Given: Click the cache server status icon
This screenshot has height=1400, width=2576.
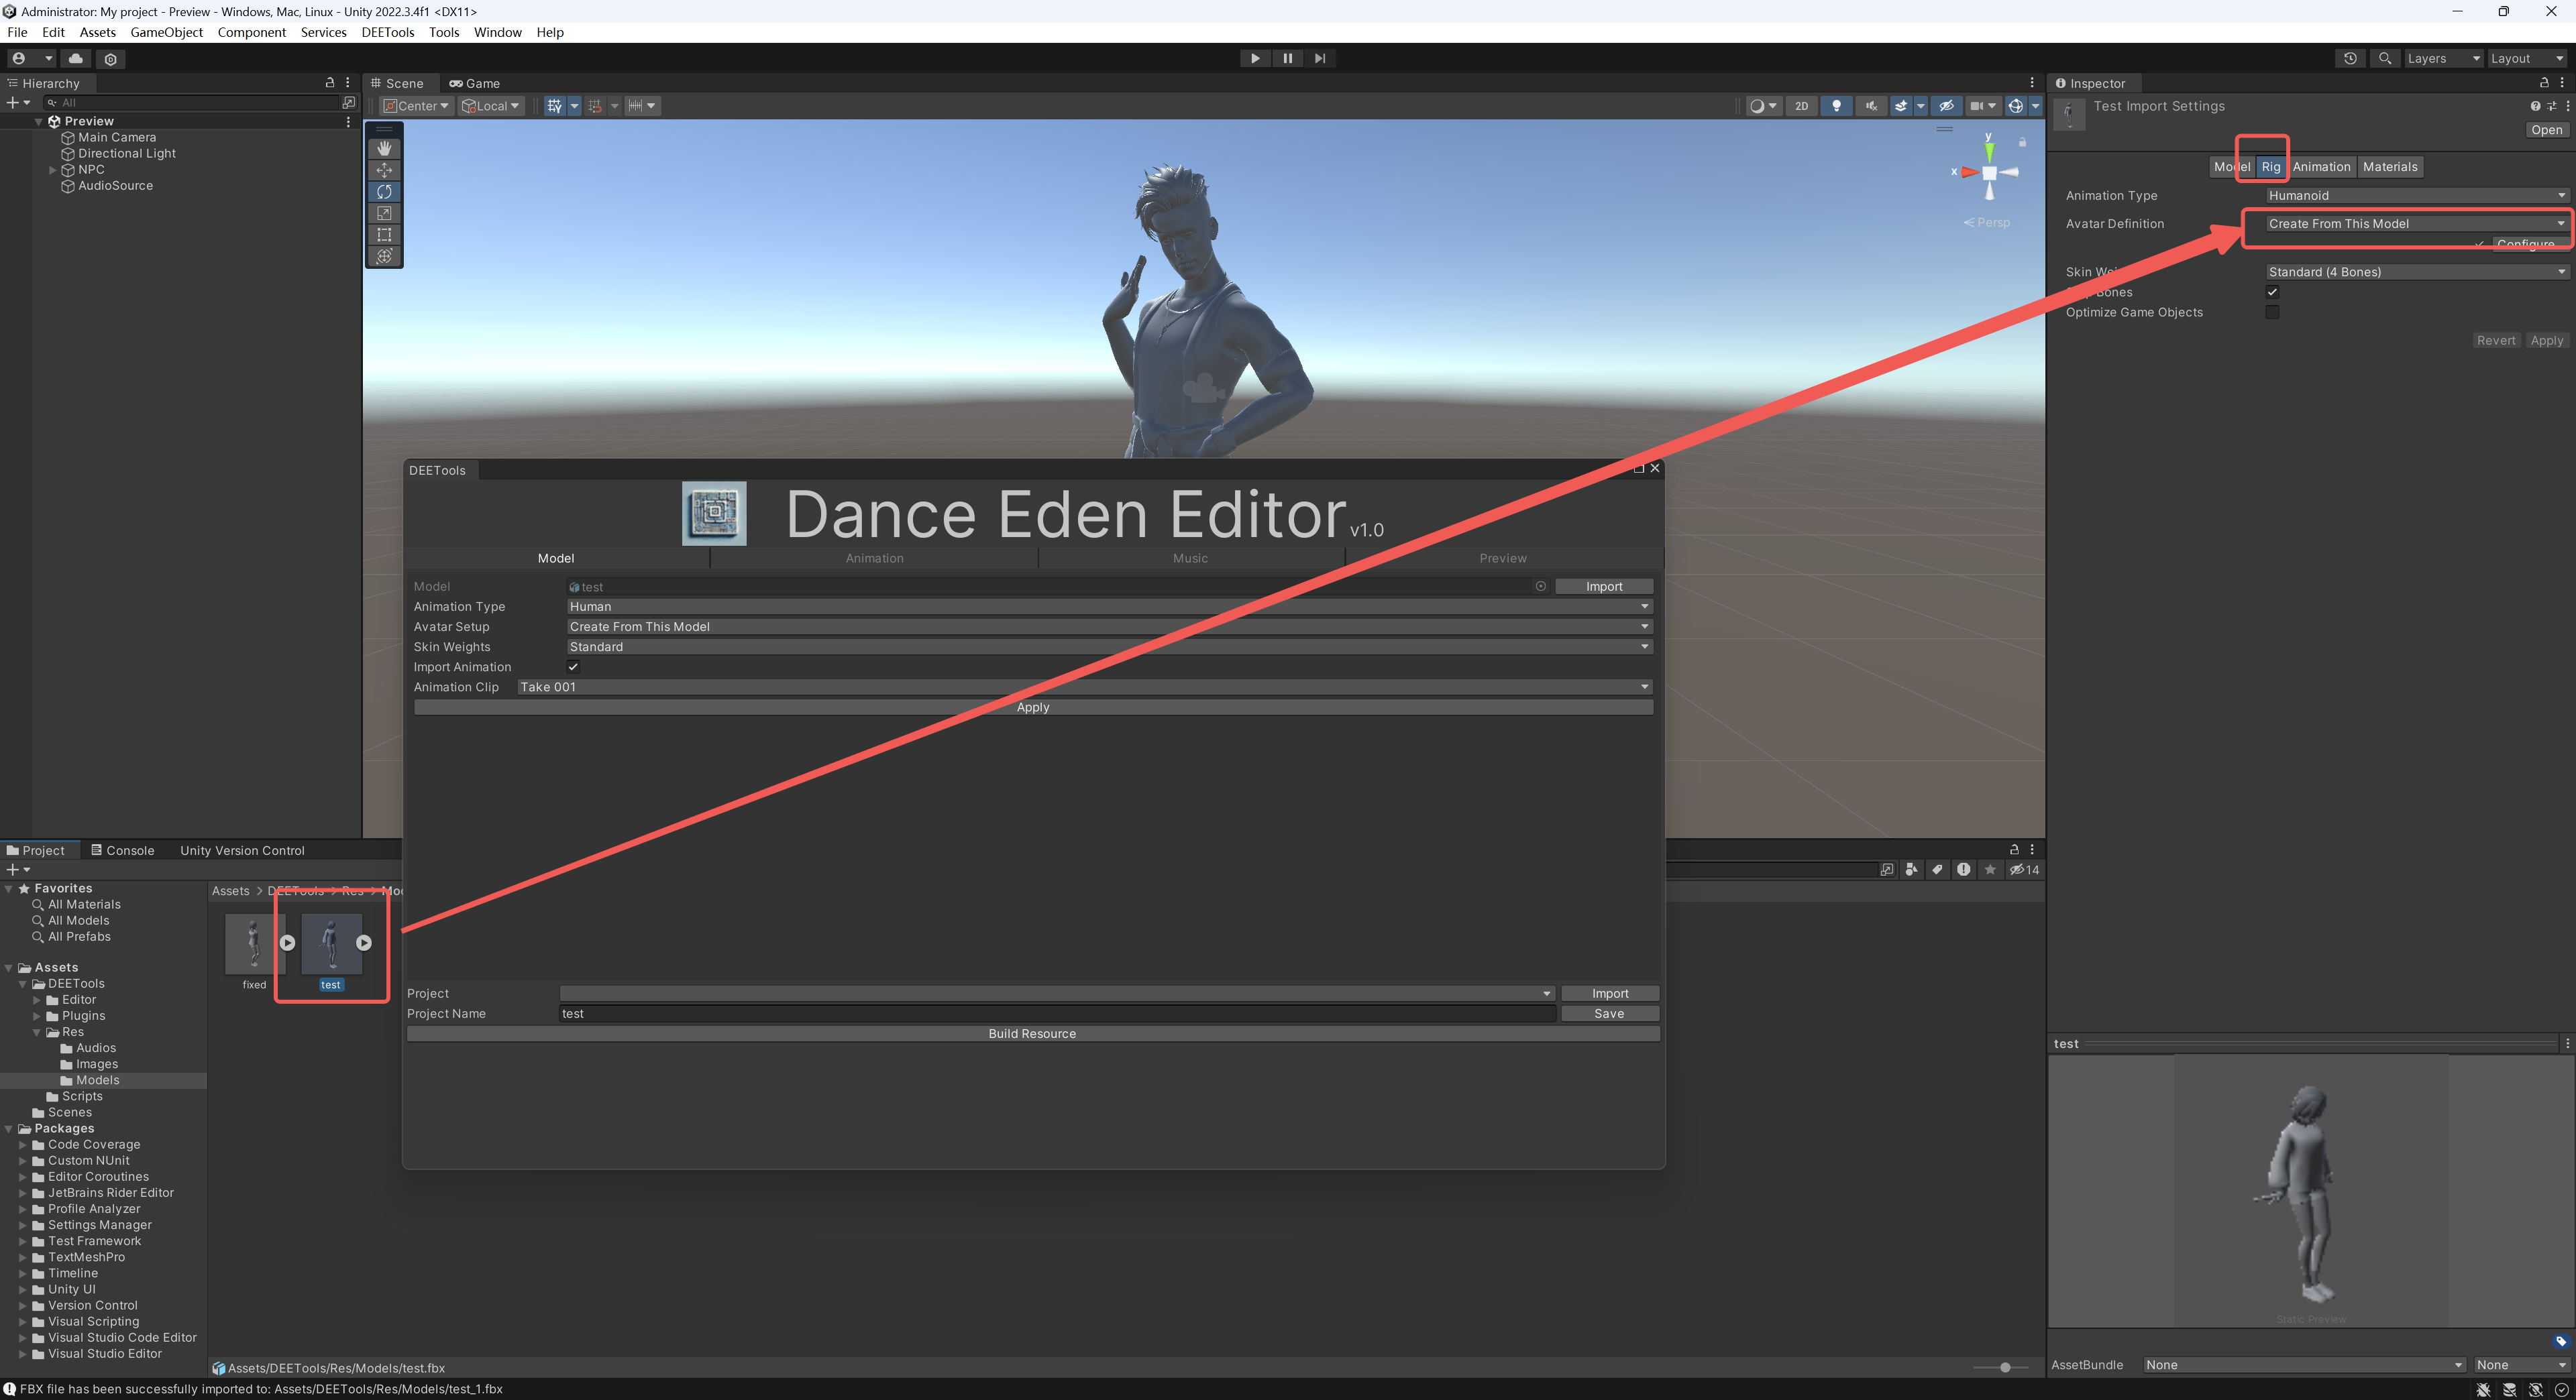Looking at the screenshot, I should click(2509, 1390).
